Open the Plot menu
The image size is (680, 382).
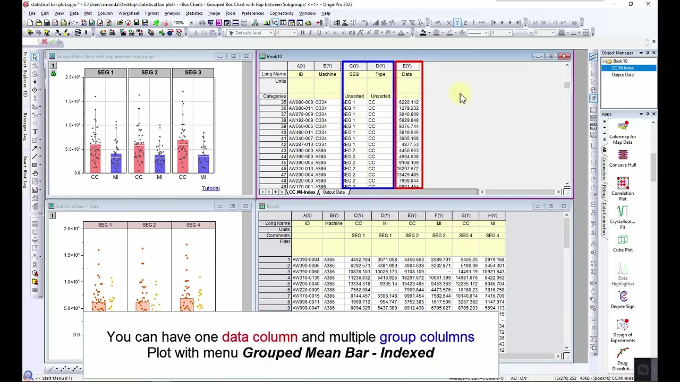pos(88,13)
